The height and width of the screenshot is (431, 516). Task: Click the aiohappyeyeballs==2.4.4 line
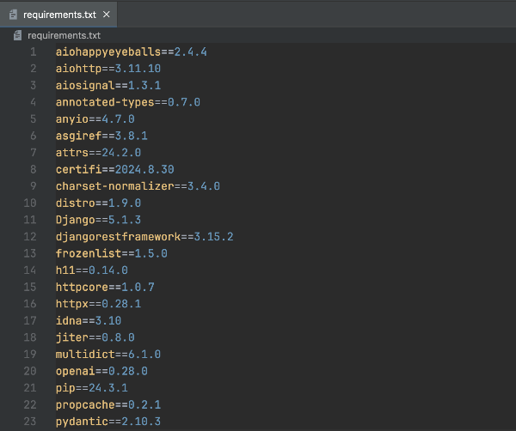[x=132, y=52]
